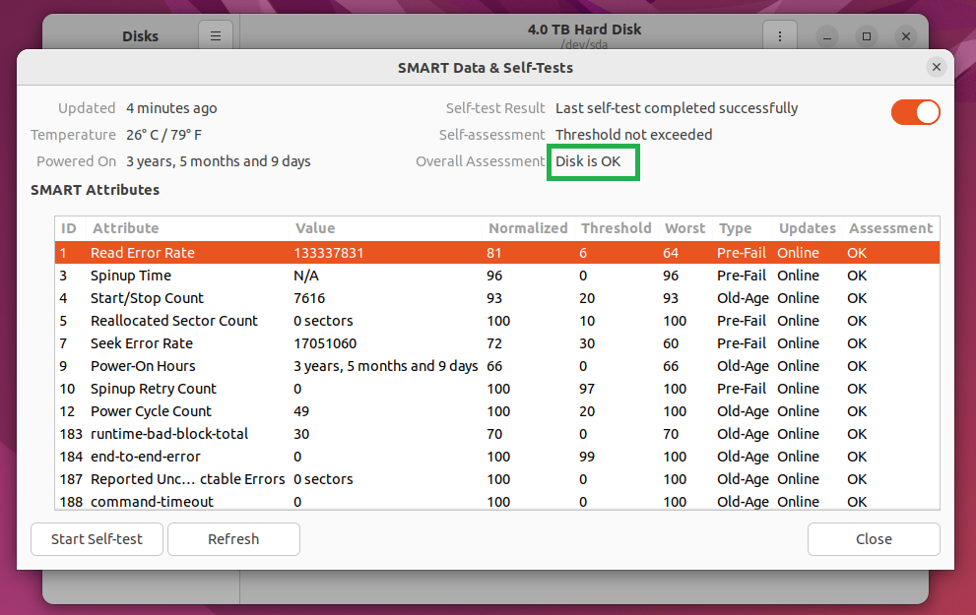976x615 pixels.
Task: Minimize the Disks window
Action: point(827,36)
